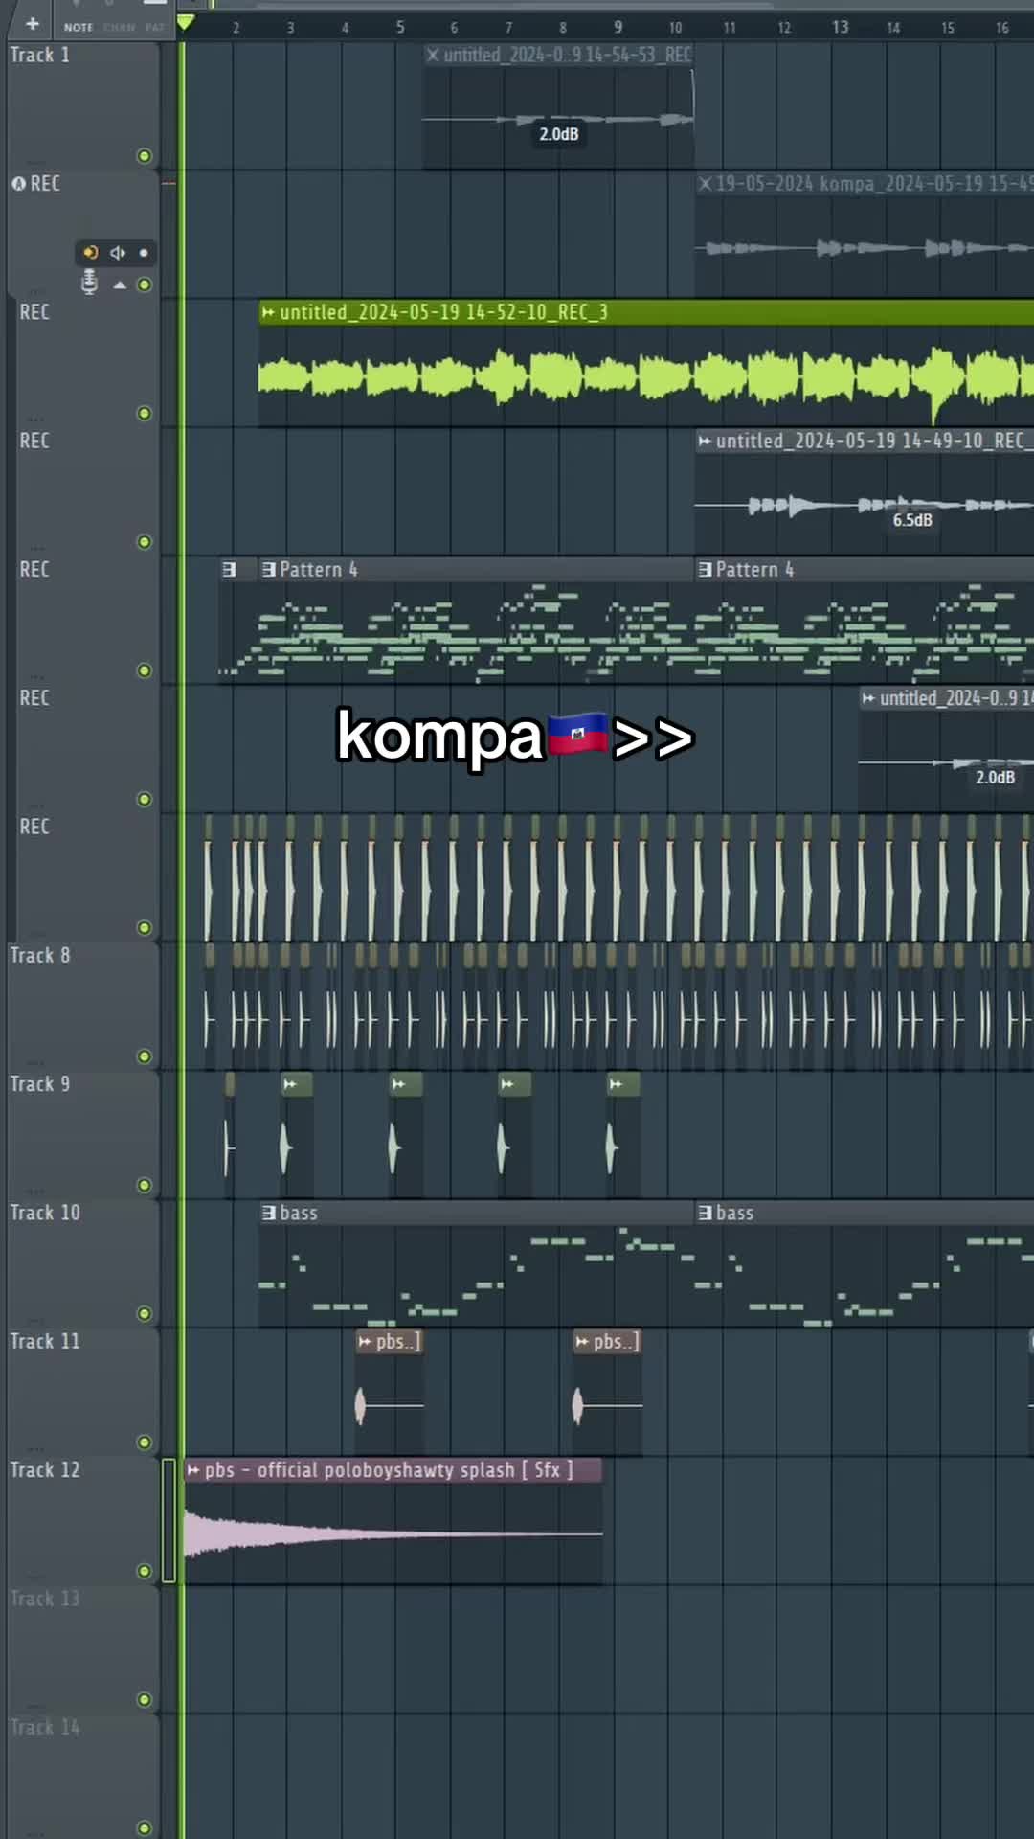Select the Track 11 header label
Viewport: 1034px width, 1839px height.
point(45,1342)
